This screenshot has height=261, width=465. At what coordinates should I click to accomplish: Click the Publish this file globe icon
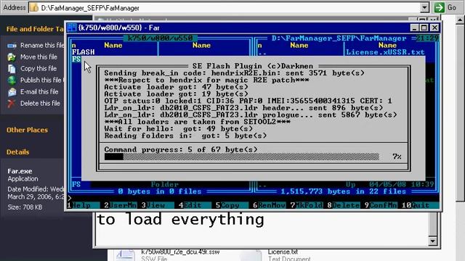click(x=12, y=80)
